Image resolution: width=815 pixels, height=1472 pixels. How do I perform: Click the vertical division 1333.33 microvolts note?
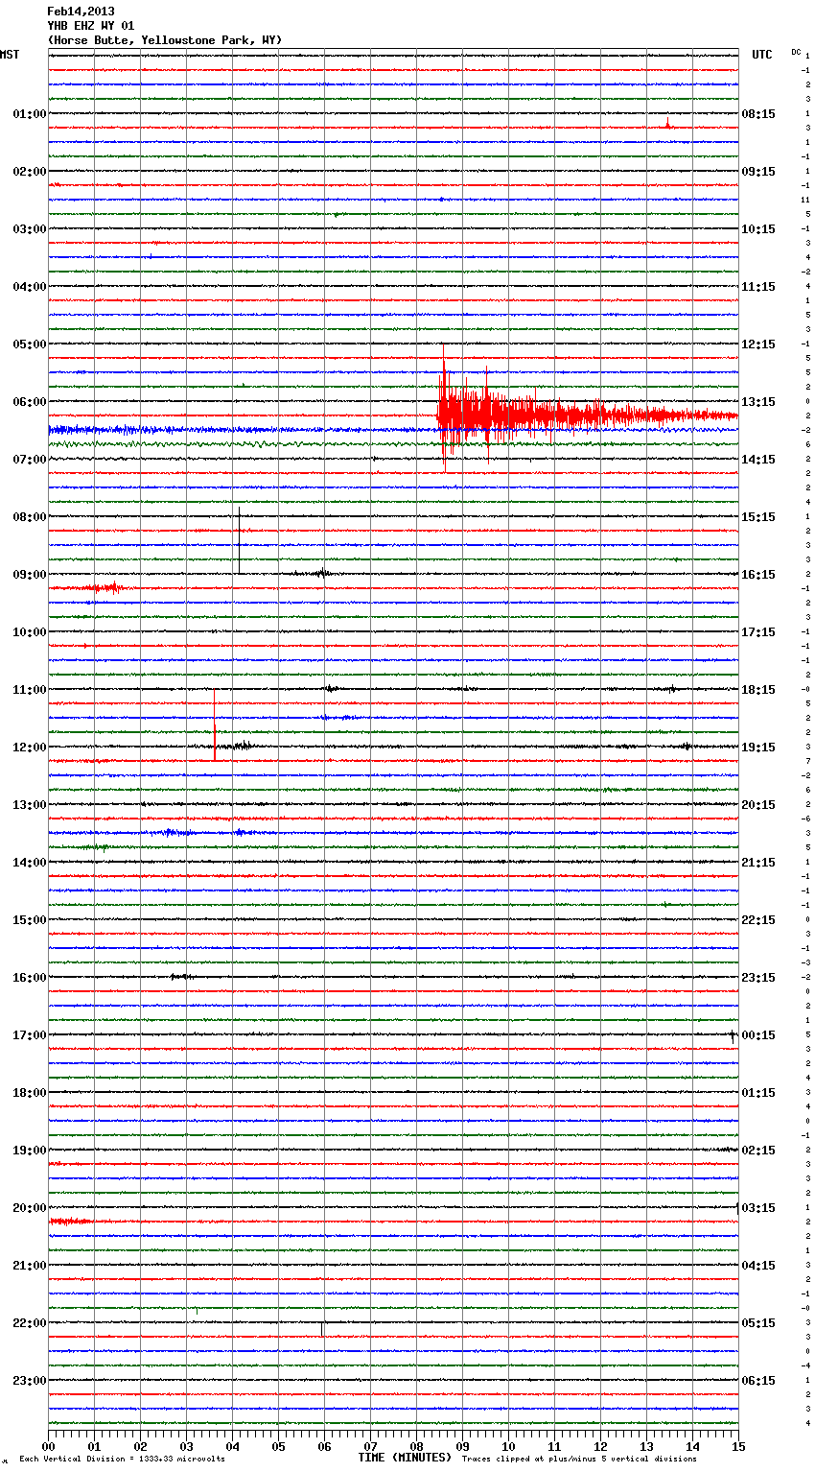point(122,1459)
